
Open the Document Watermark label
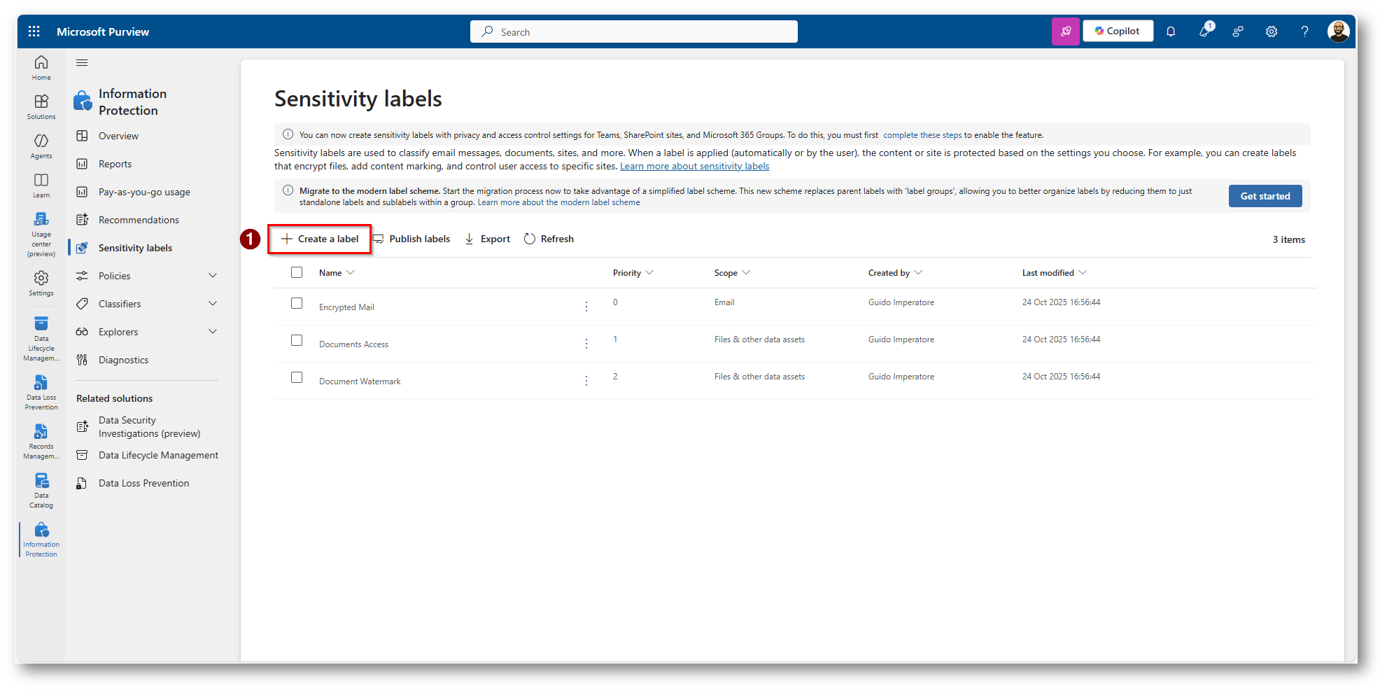(360, 381)
